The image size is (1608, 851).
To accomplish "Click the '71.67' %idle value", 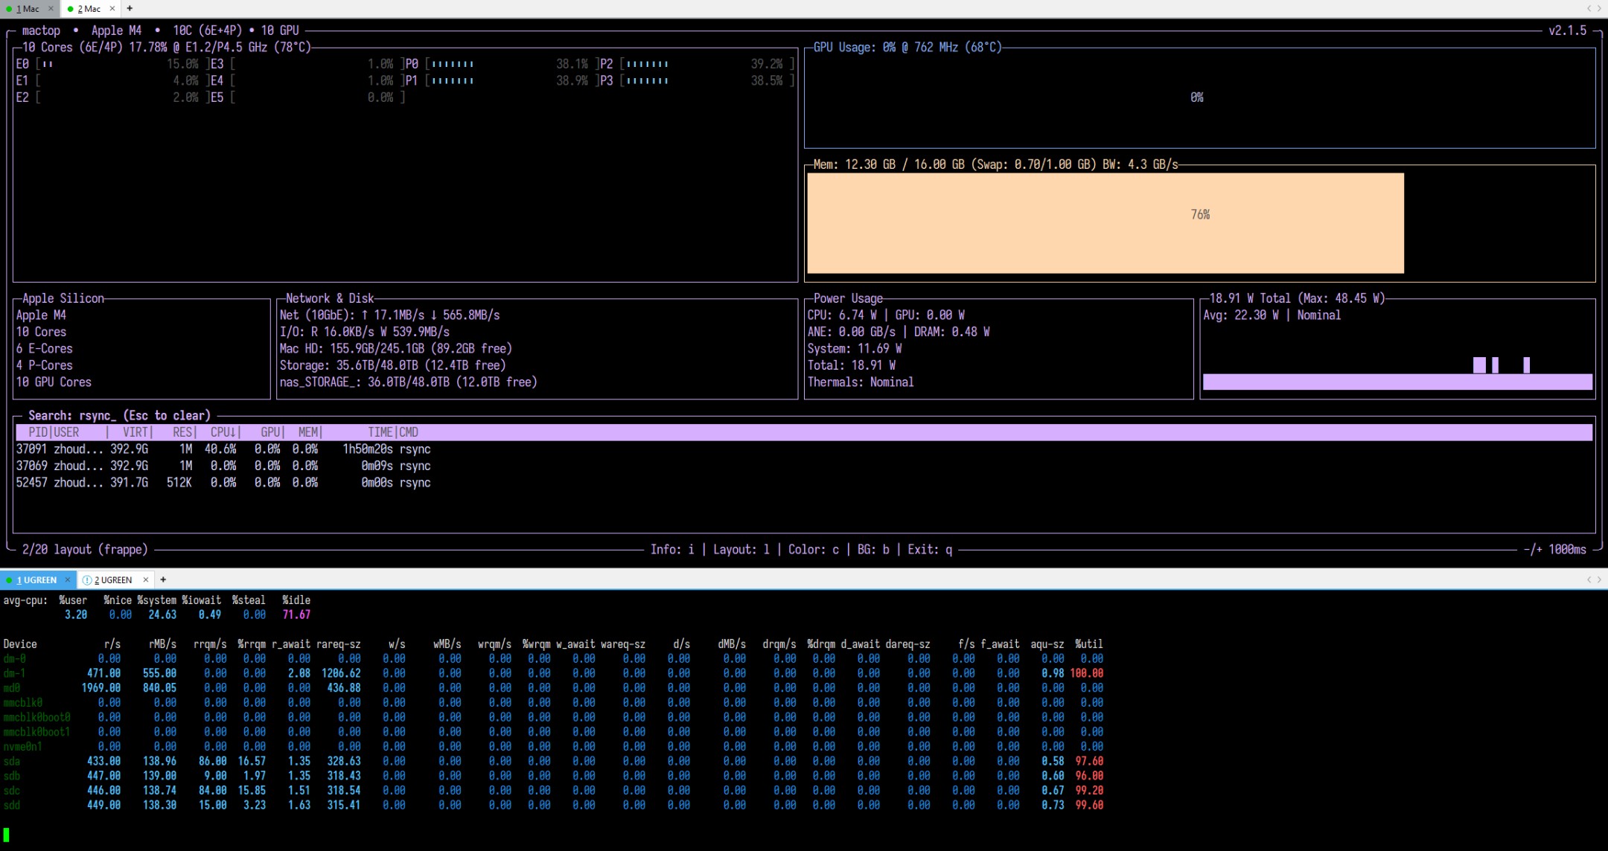I will pos(296,615).
